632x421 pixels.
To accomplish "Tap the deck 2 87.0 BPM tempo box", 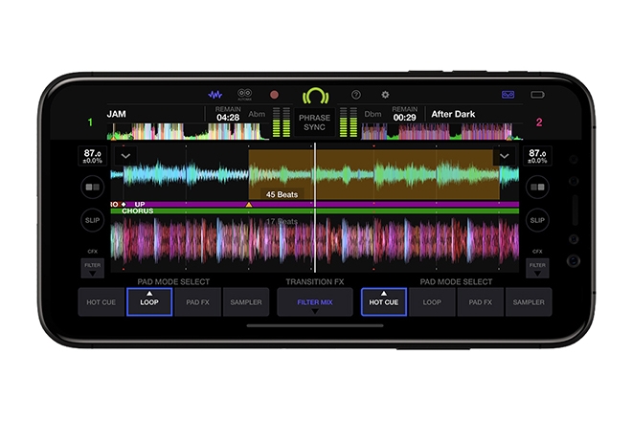I will tap(537, 156).
